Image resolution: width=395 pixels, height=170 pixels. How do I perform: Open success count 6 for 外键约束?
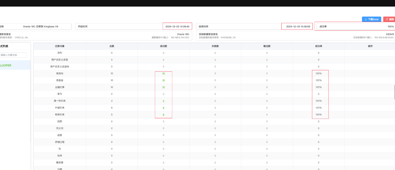(163, 107)
